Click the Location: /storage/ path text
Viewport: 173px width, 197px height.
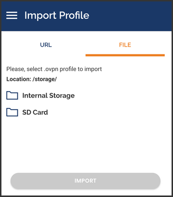32,79
